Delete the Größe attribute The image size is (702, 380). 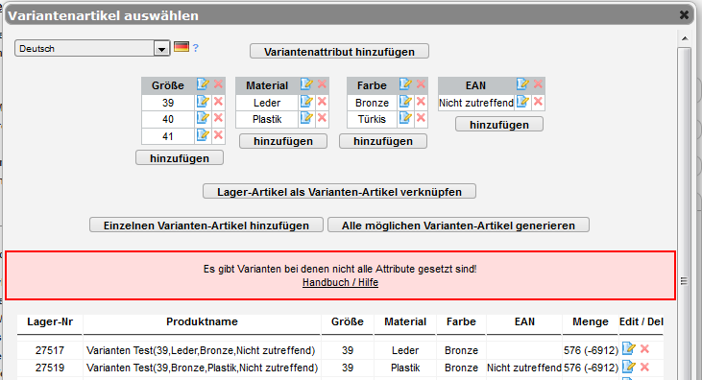218,84
